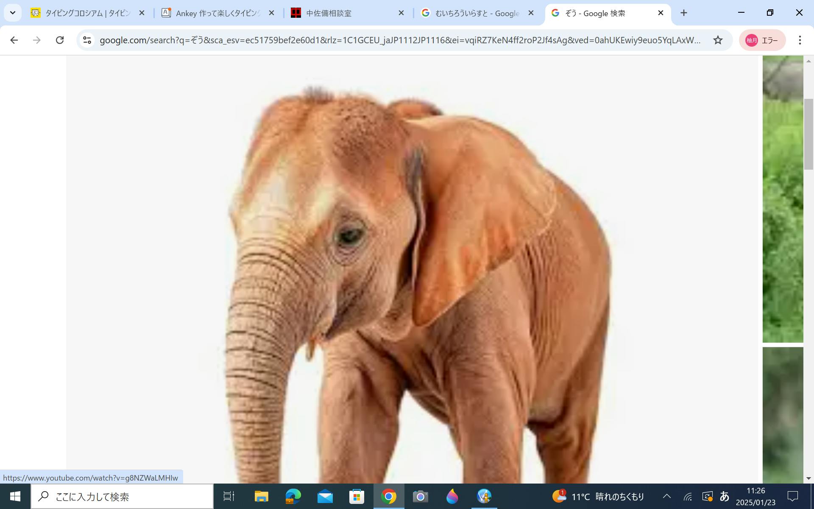Open Chrome three-dot menu
This screenshot has height=509, width=814.
point(800,40)
